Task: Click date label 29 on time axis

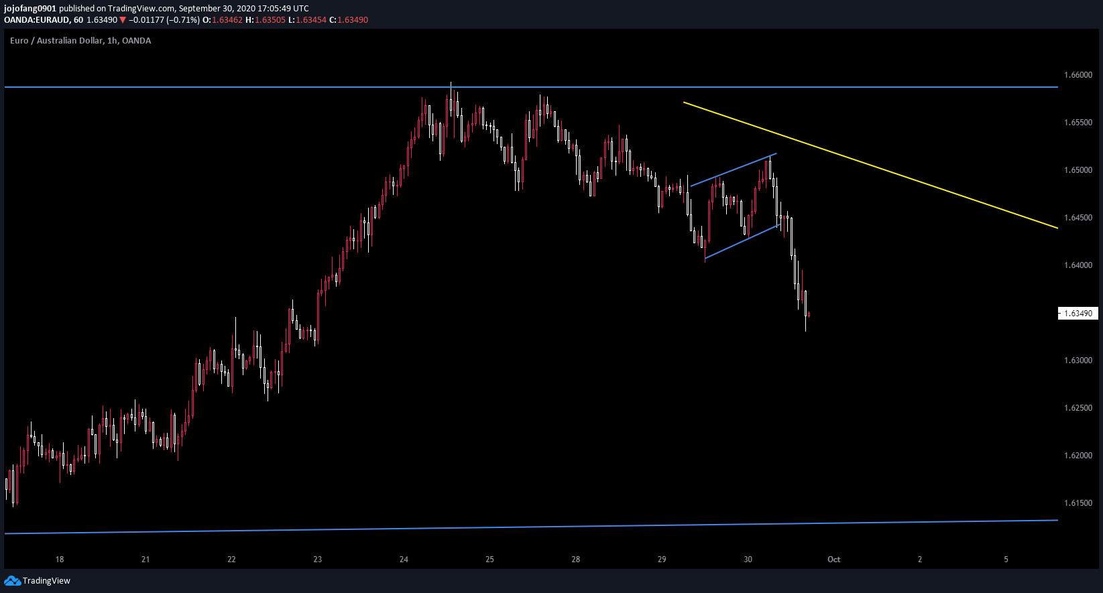Action: click(662, 559)
